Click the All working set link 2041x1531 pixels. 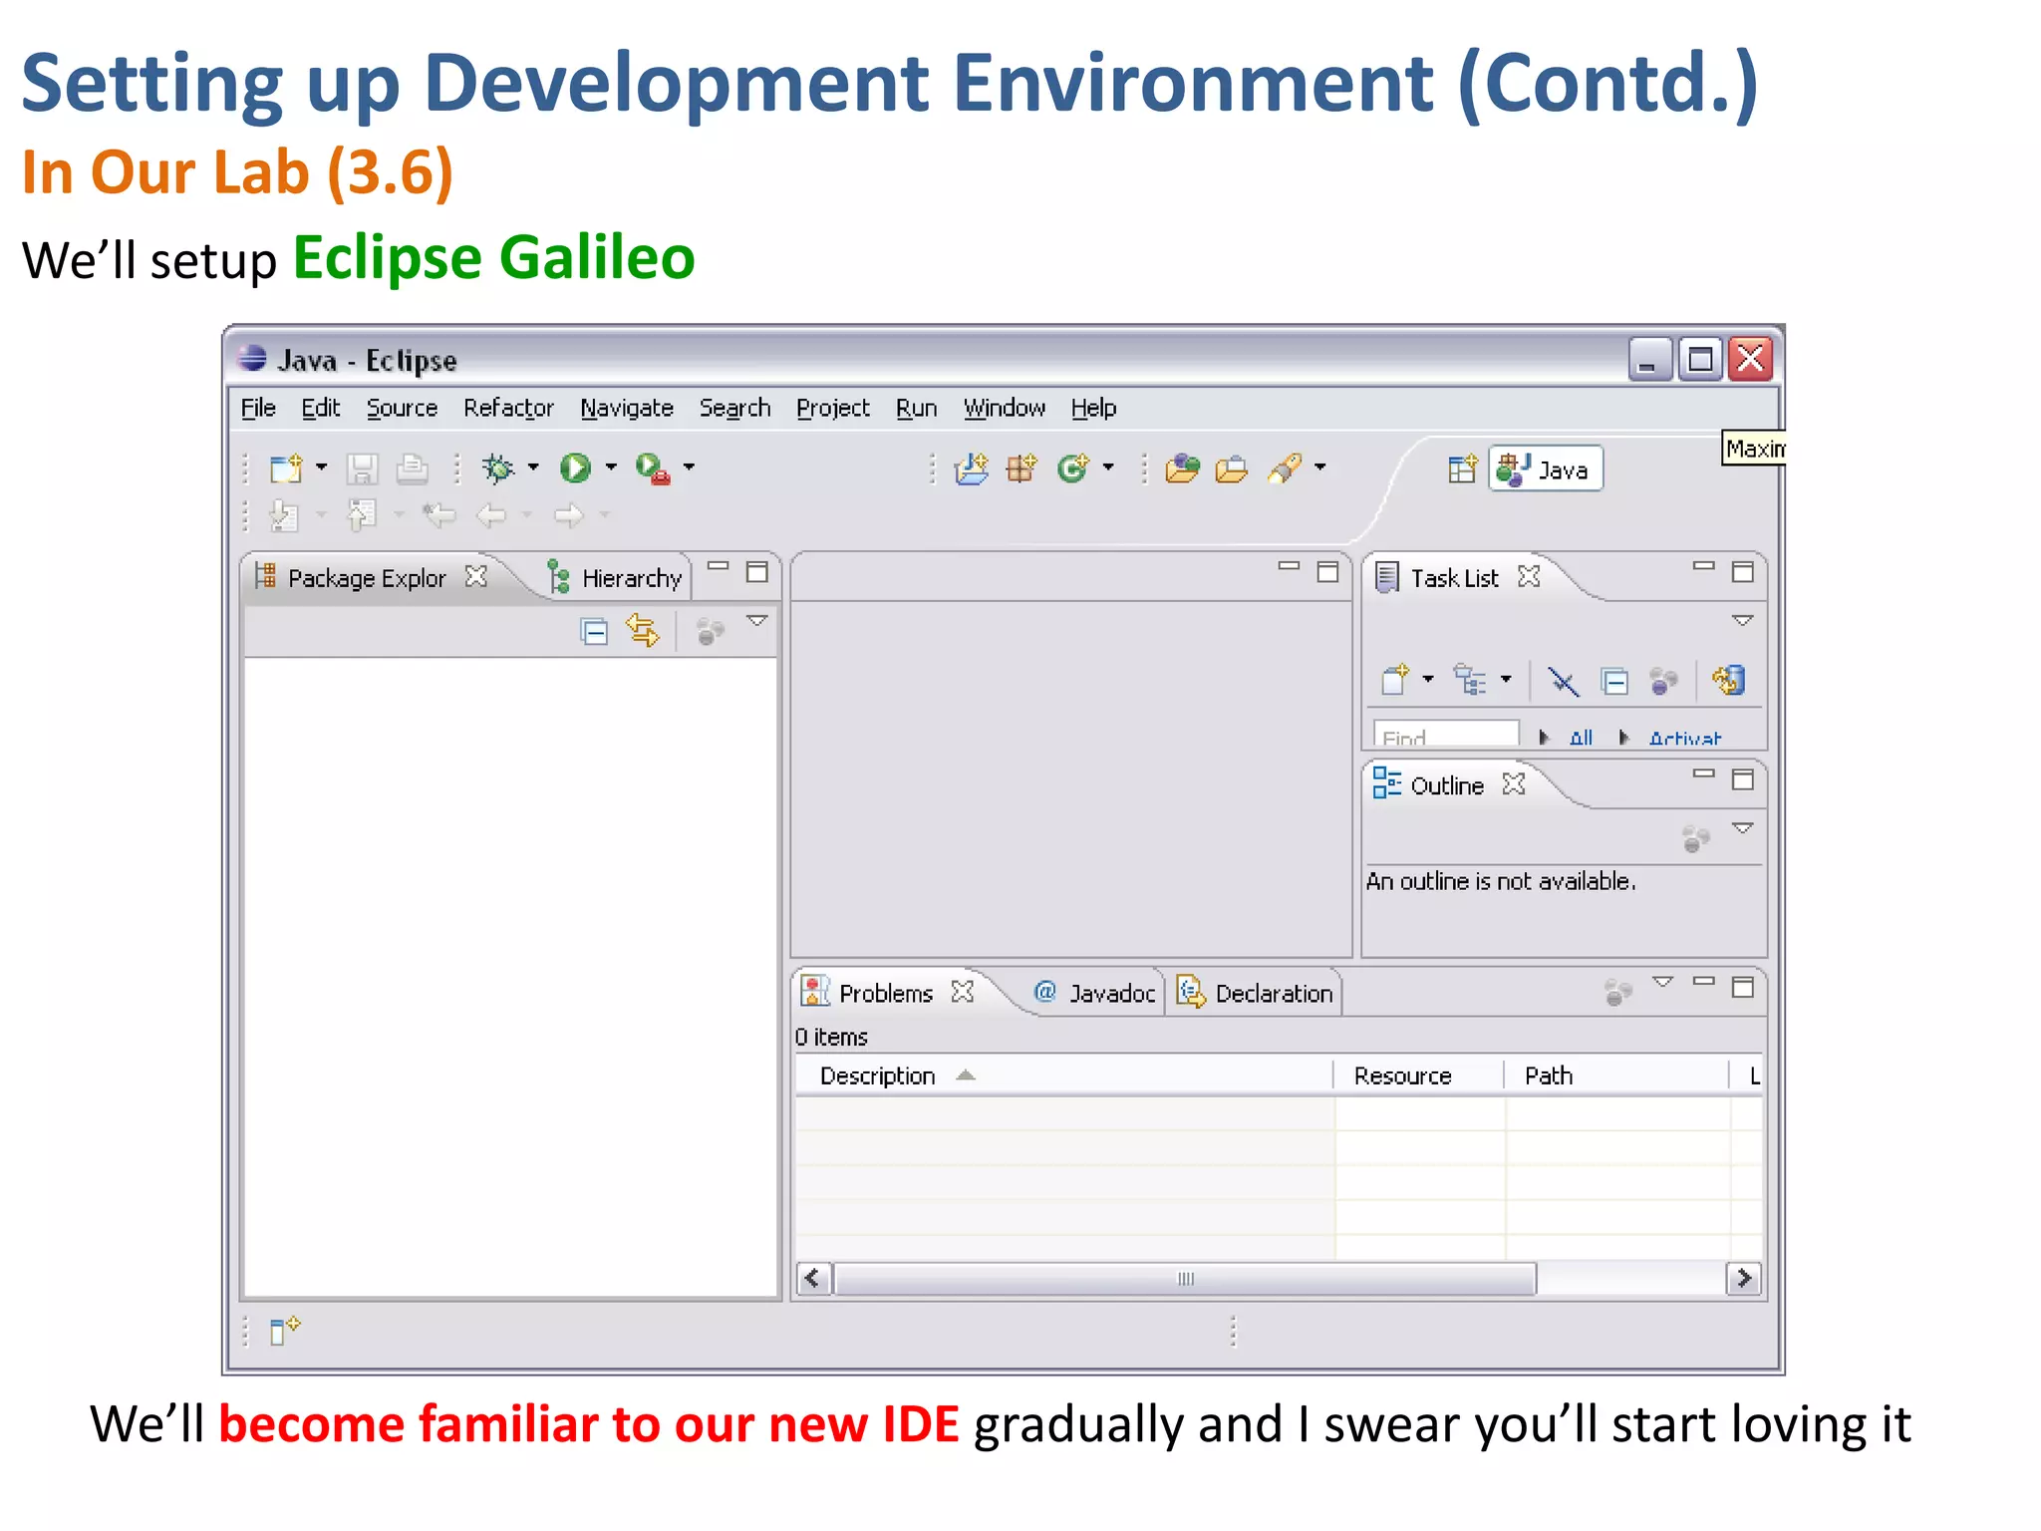[x=1580, y=739]
